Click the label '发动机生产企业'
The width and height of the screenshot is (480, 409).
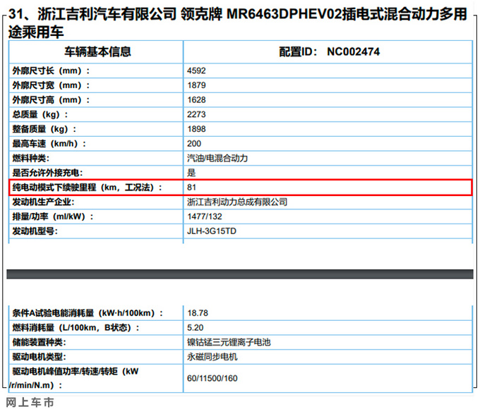pos(43,202)
